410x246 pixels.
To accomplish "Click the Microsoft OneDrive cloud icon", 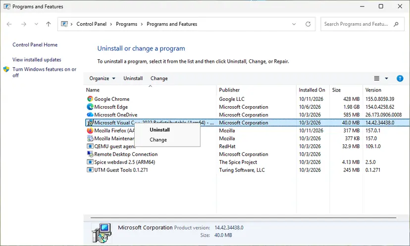I will click(90, 115).
